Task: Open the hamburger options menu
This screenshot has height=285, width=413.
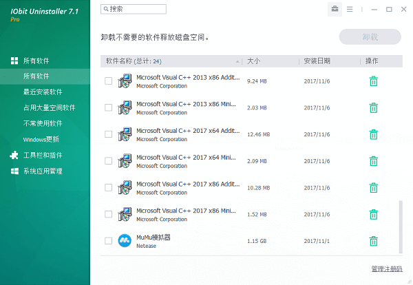Action: pyautogui.click(x=350, y=9)
